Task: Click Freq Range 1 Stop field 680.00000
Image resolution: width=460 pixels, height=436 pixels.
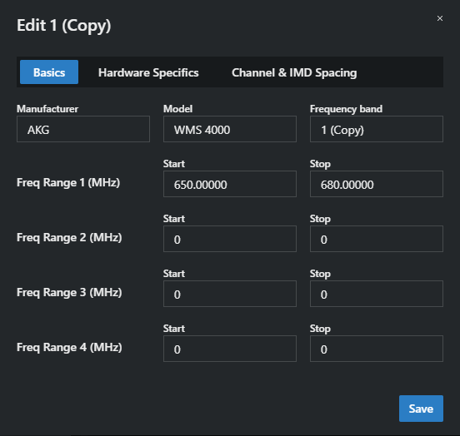Action: 377,184
